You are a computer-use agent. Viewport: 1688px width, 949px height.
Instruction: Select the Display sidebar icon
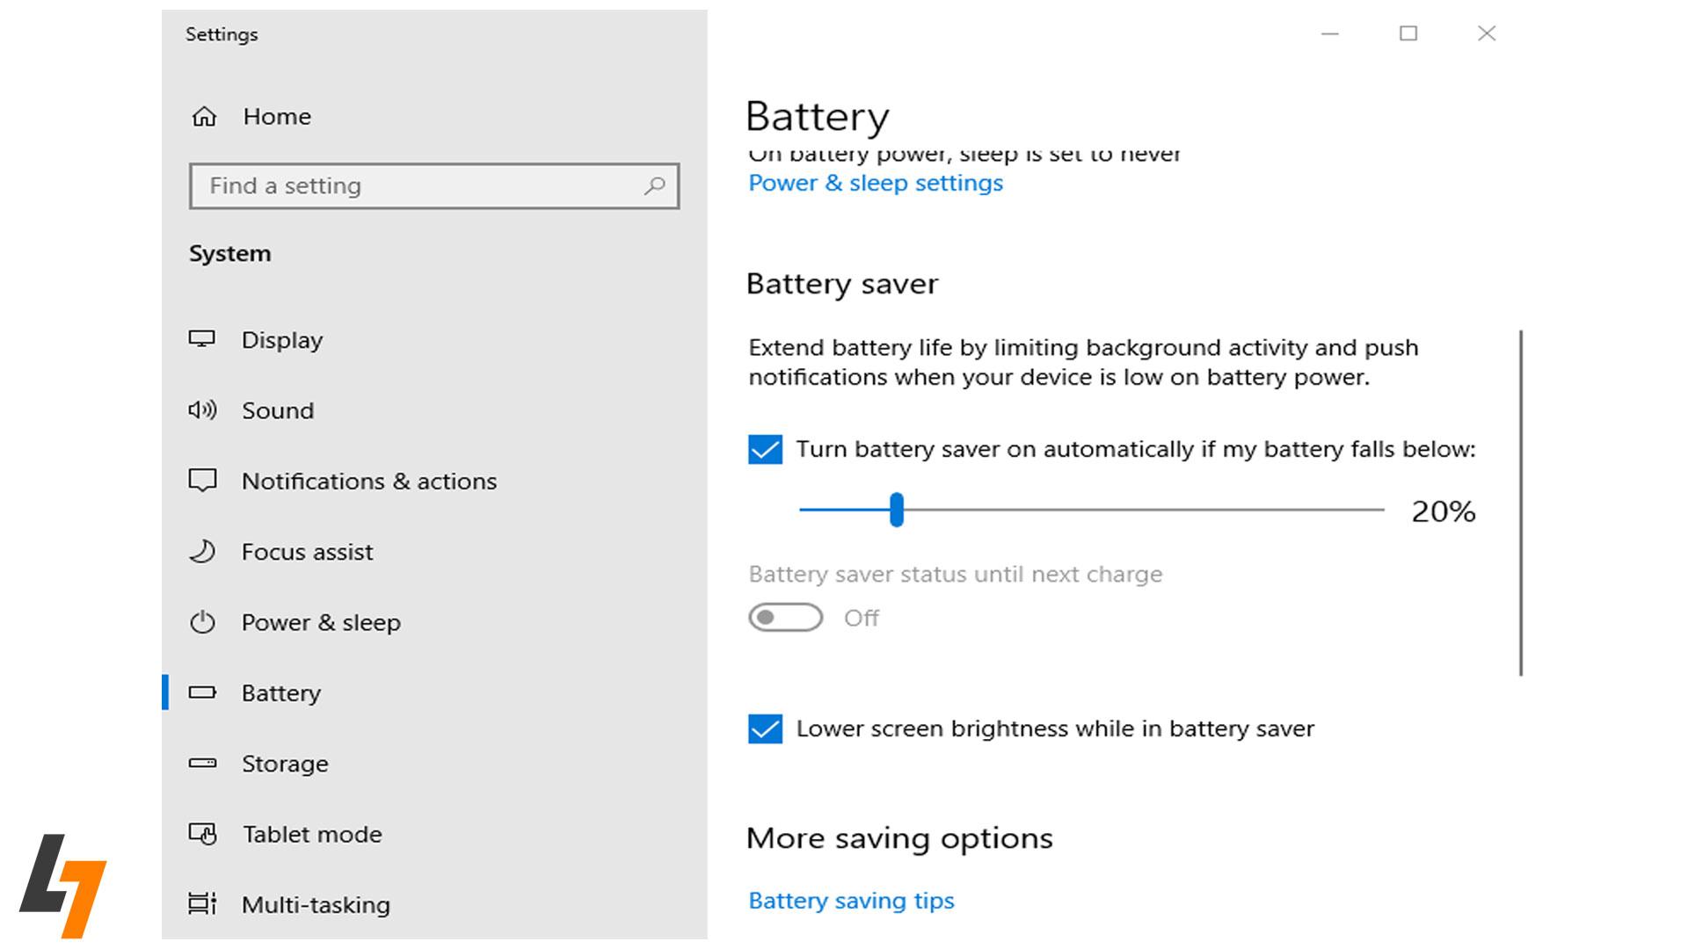coord(203,340)
